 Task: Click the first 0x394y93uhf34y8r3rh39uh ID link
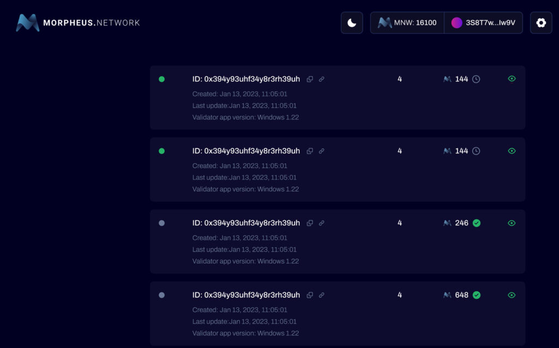[246, 79]
